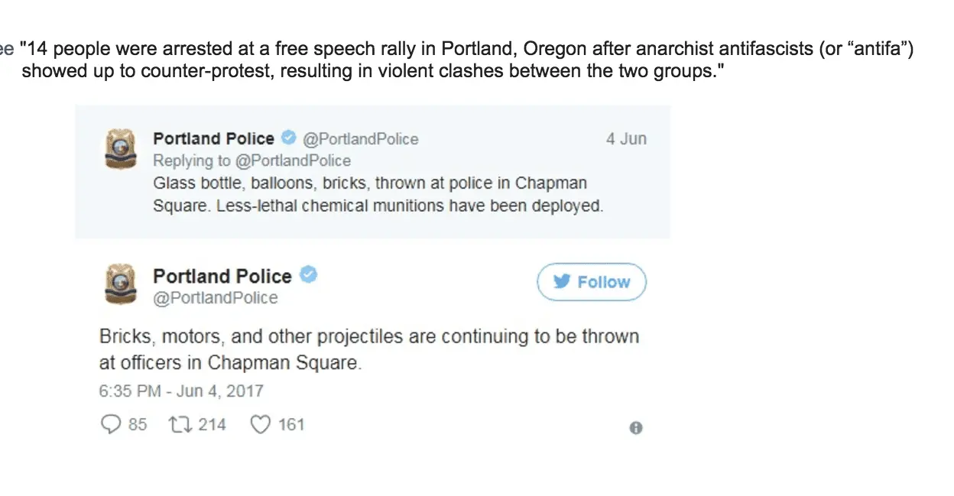Click the @PortlandPolice handle in the quoted reply header

point(361,139)
